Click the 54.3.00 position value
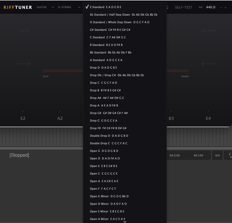Viewport: 232px width, 223px height. (175, 155)
